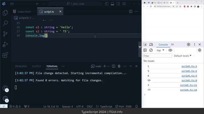
Task: Bookmark page with star icon
Action: coord(180,6)
